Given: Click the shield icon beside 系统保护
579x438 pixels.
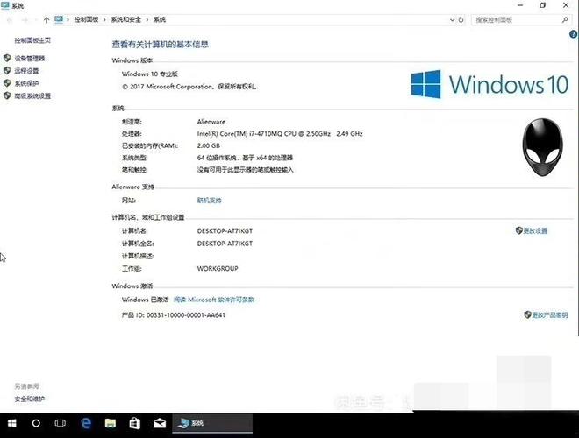Looking at the screenshot, I should point(7,83).
